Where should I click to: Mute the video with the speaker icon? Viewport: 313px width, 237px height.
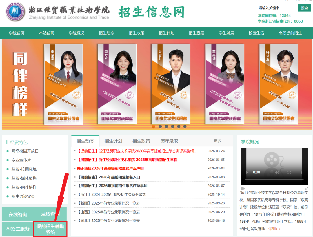click(277, 172)
